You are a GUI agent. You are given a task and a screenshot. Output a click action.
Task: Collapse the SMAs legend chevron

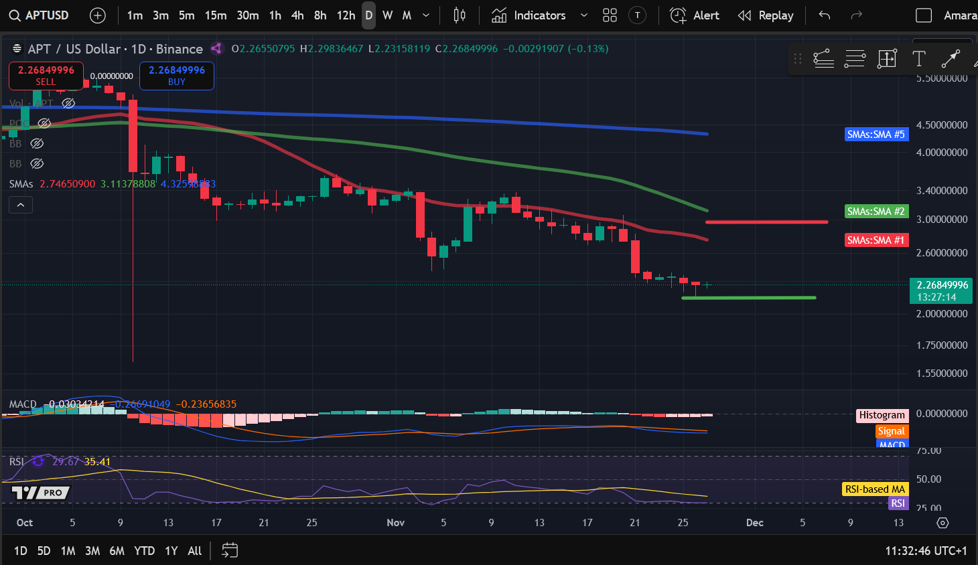[20, 204]
